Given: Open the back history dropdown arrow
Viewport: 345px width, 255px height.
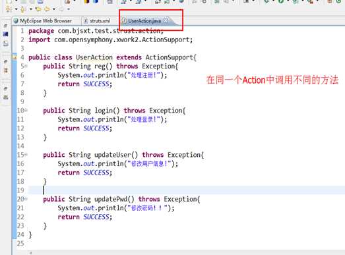Looking at the screenshot, I should 54,9.
